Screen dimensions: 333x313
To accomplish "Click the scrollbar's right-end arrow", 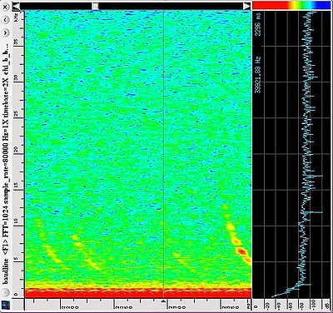I will [x=246, y=6].
